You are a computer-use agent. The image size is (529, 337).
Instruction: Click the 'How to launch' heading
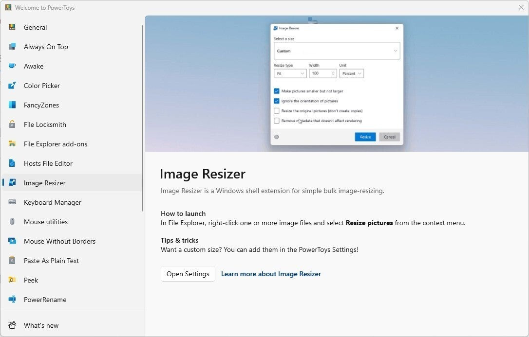pos(183,213)
